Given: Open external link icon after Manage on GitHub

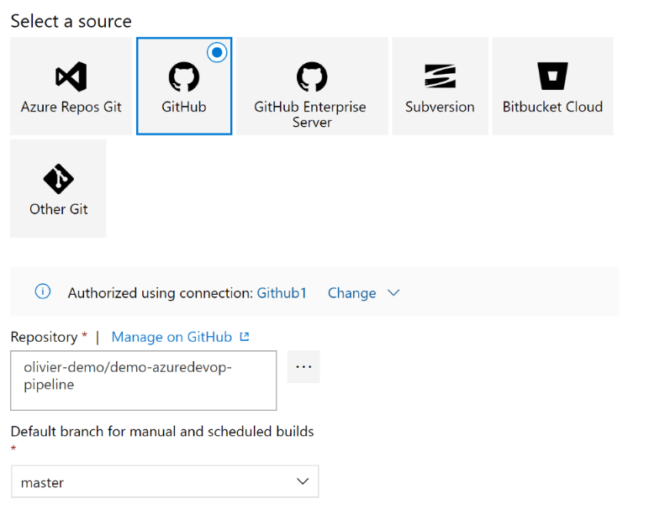Looking at the screenshot, I should point(245,337).
